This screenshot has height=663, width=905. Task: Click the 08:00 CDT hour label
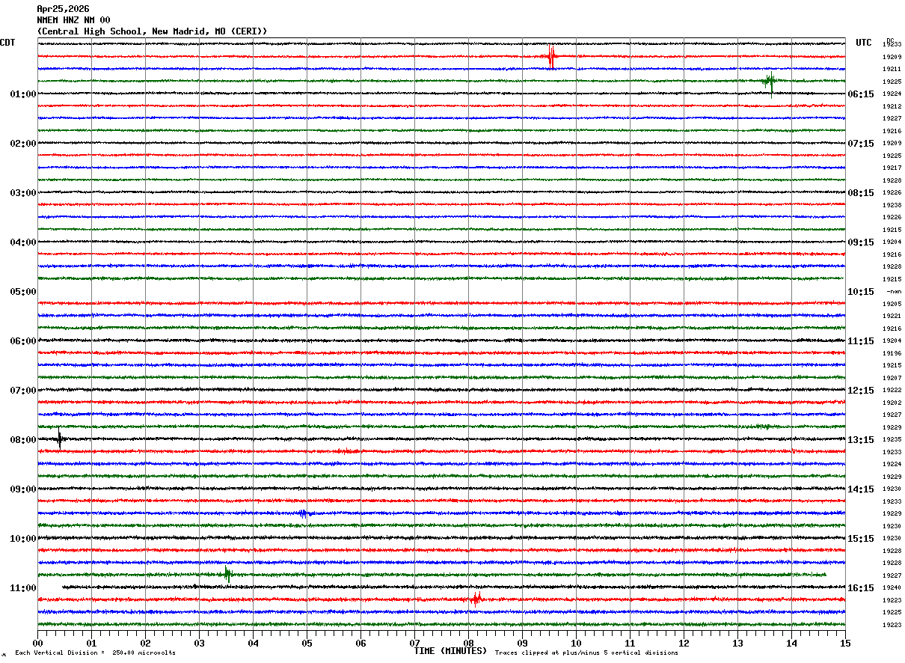23,440
